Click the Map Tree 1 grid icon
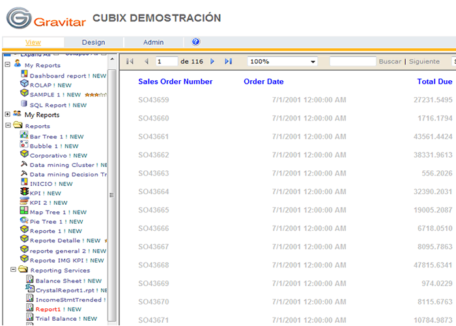This screenshot has width=456, height=326. pyautogui.click(x=24, y=210)
